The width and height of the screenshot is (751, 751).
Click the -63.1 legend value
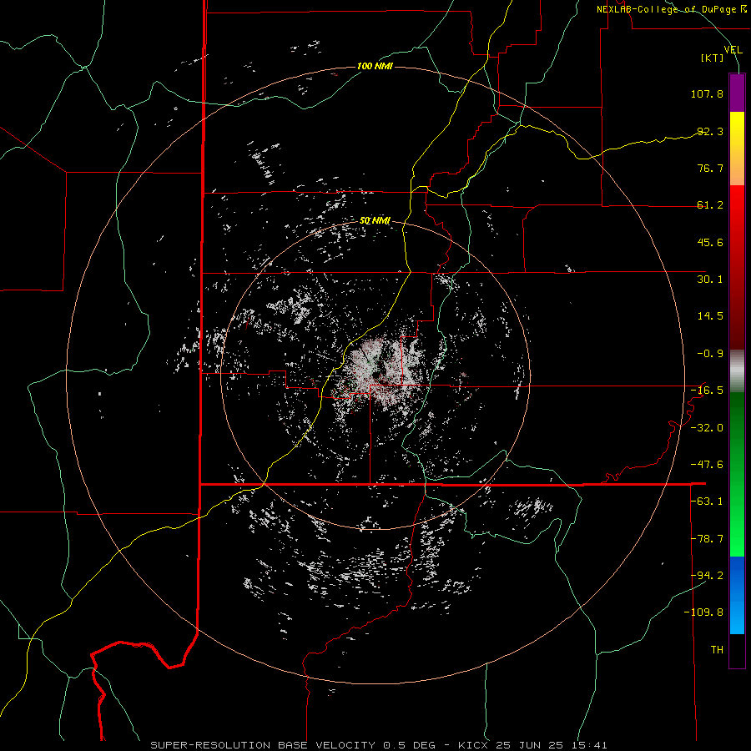[x=707, y=502]
